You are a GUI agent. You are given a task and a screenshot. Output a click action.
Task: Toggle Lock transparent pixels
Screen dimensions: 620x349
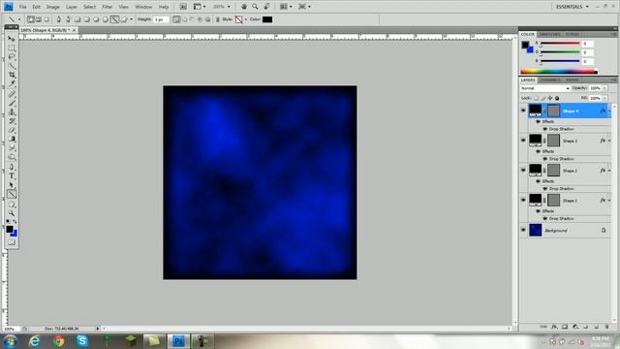click(x=536, y=98)
